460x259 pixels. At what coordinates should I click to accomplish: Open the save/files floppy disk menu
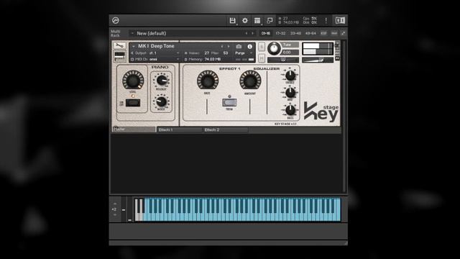232,21
